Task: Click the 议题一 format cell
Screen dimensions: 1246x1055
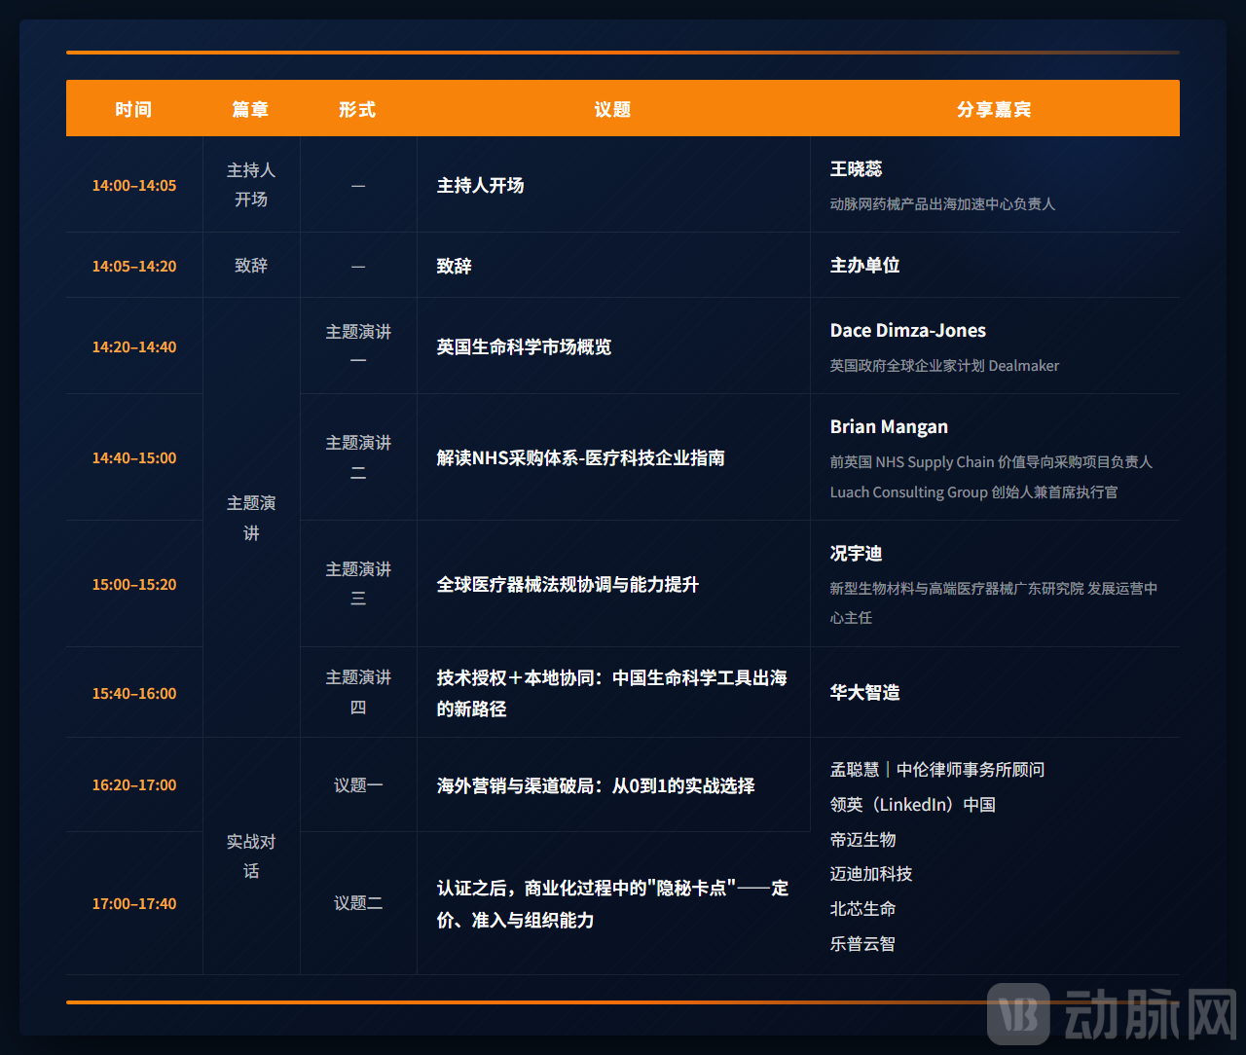Action: pyautogui.click(x=358, y=784)
